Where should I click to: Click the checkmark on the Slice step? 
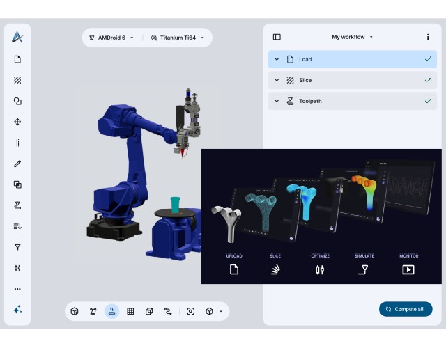click(x=428, y=80)
